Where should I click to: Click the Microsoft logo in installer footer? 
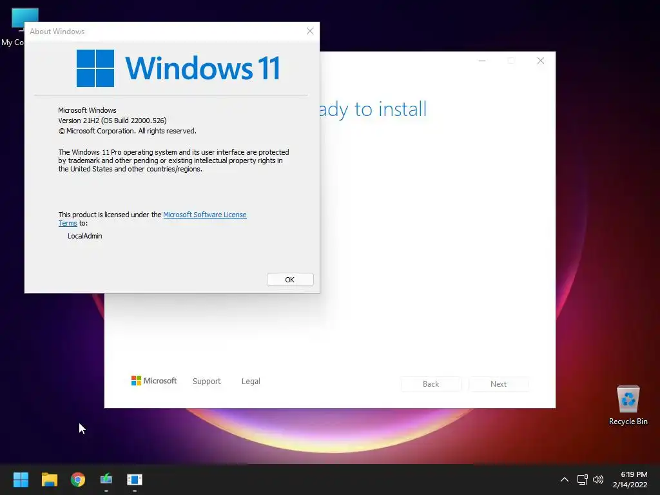coord(154,381)
